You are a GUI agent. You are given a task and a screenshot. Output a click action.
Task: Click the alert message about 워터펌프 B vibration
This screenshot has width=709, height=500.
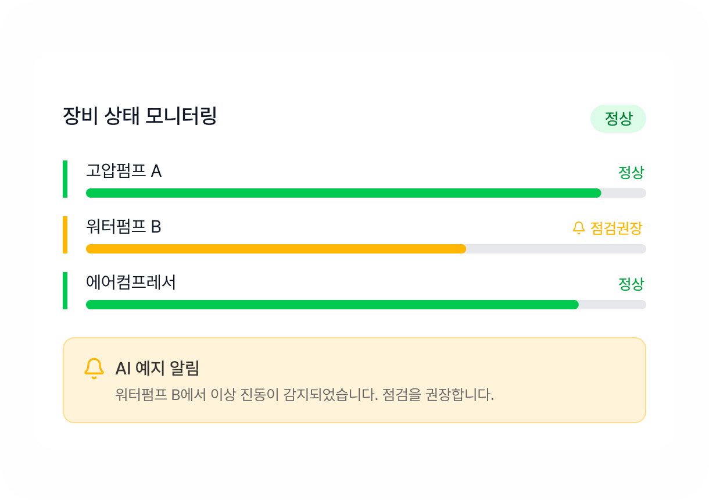click(305, 395)
